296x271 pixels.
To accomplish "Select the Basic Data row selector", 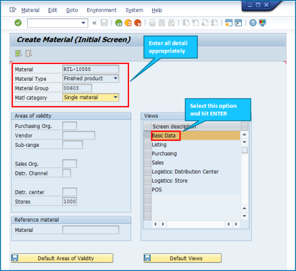I will click(x=147, y=135).
